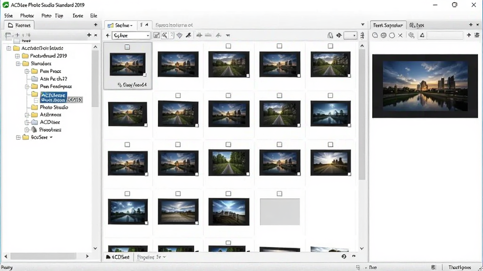Select the hammer tool icon in the toolbar
The width and height of the screenshot is (483, 271).
click(165, 35)
